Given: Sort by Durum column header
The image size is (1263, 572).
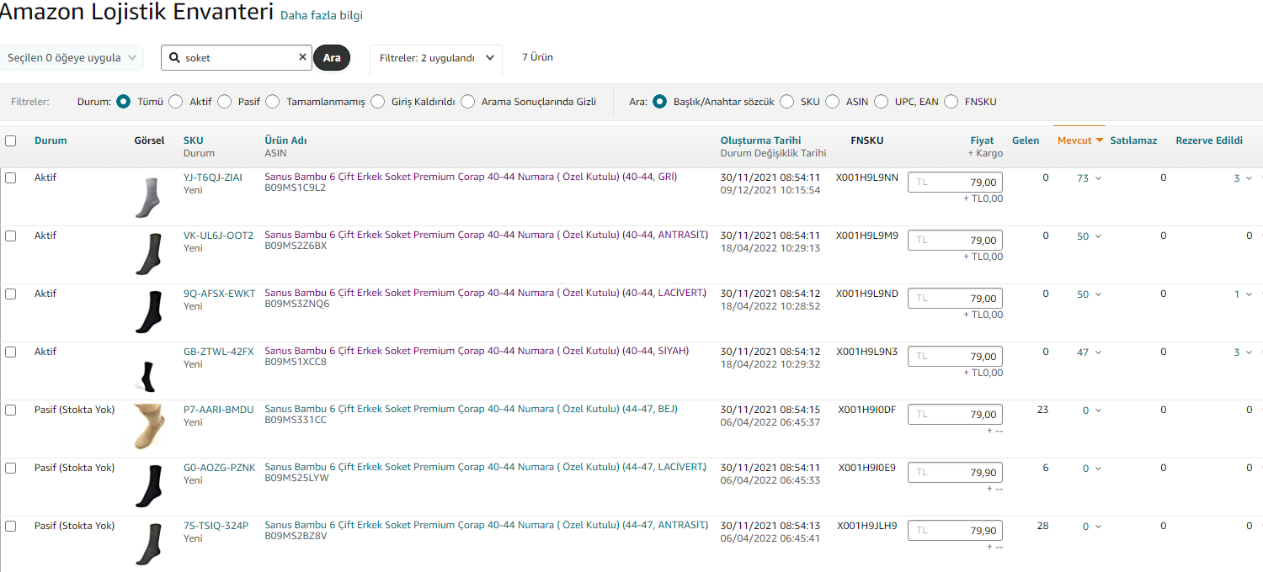Looking at the screenshot, I should click(51, 140).
